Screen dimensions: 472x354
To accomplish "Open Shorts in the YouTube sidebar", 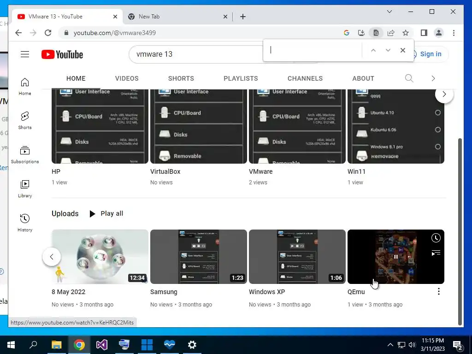I will [x=25, y=121].
